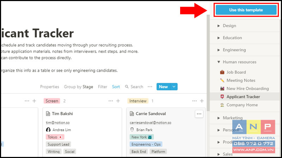Viewport: 282px width, 158px height.
Task: Expand the Design category
Action: [x=219, y=26]
